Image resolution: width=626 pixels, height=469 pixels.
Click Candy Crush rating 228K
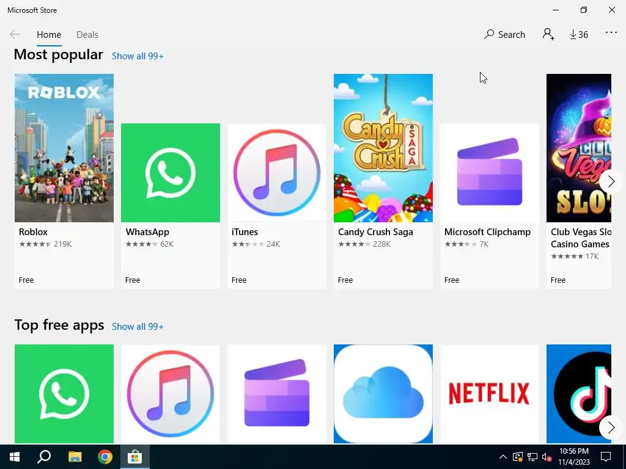pos(364,244)
